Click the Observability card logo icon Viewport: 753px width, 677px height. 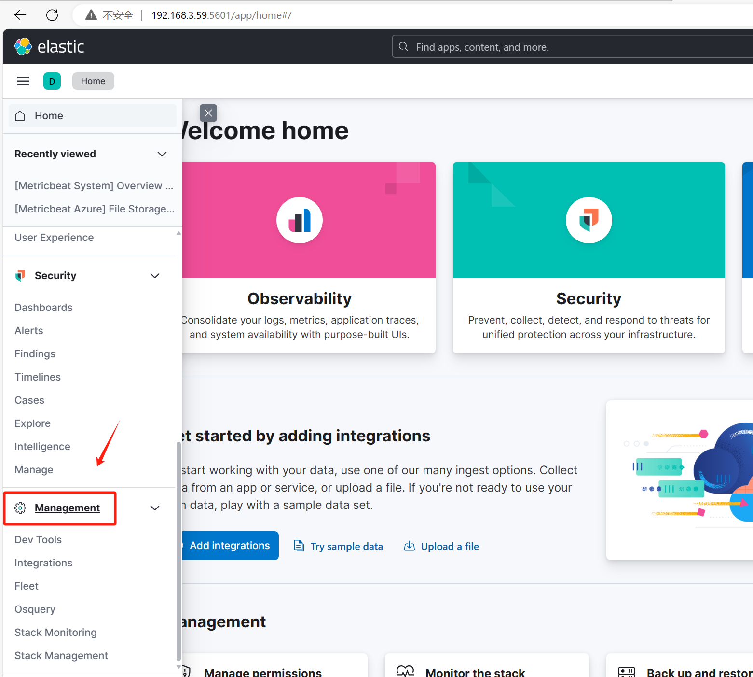(x=300, y=220)
